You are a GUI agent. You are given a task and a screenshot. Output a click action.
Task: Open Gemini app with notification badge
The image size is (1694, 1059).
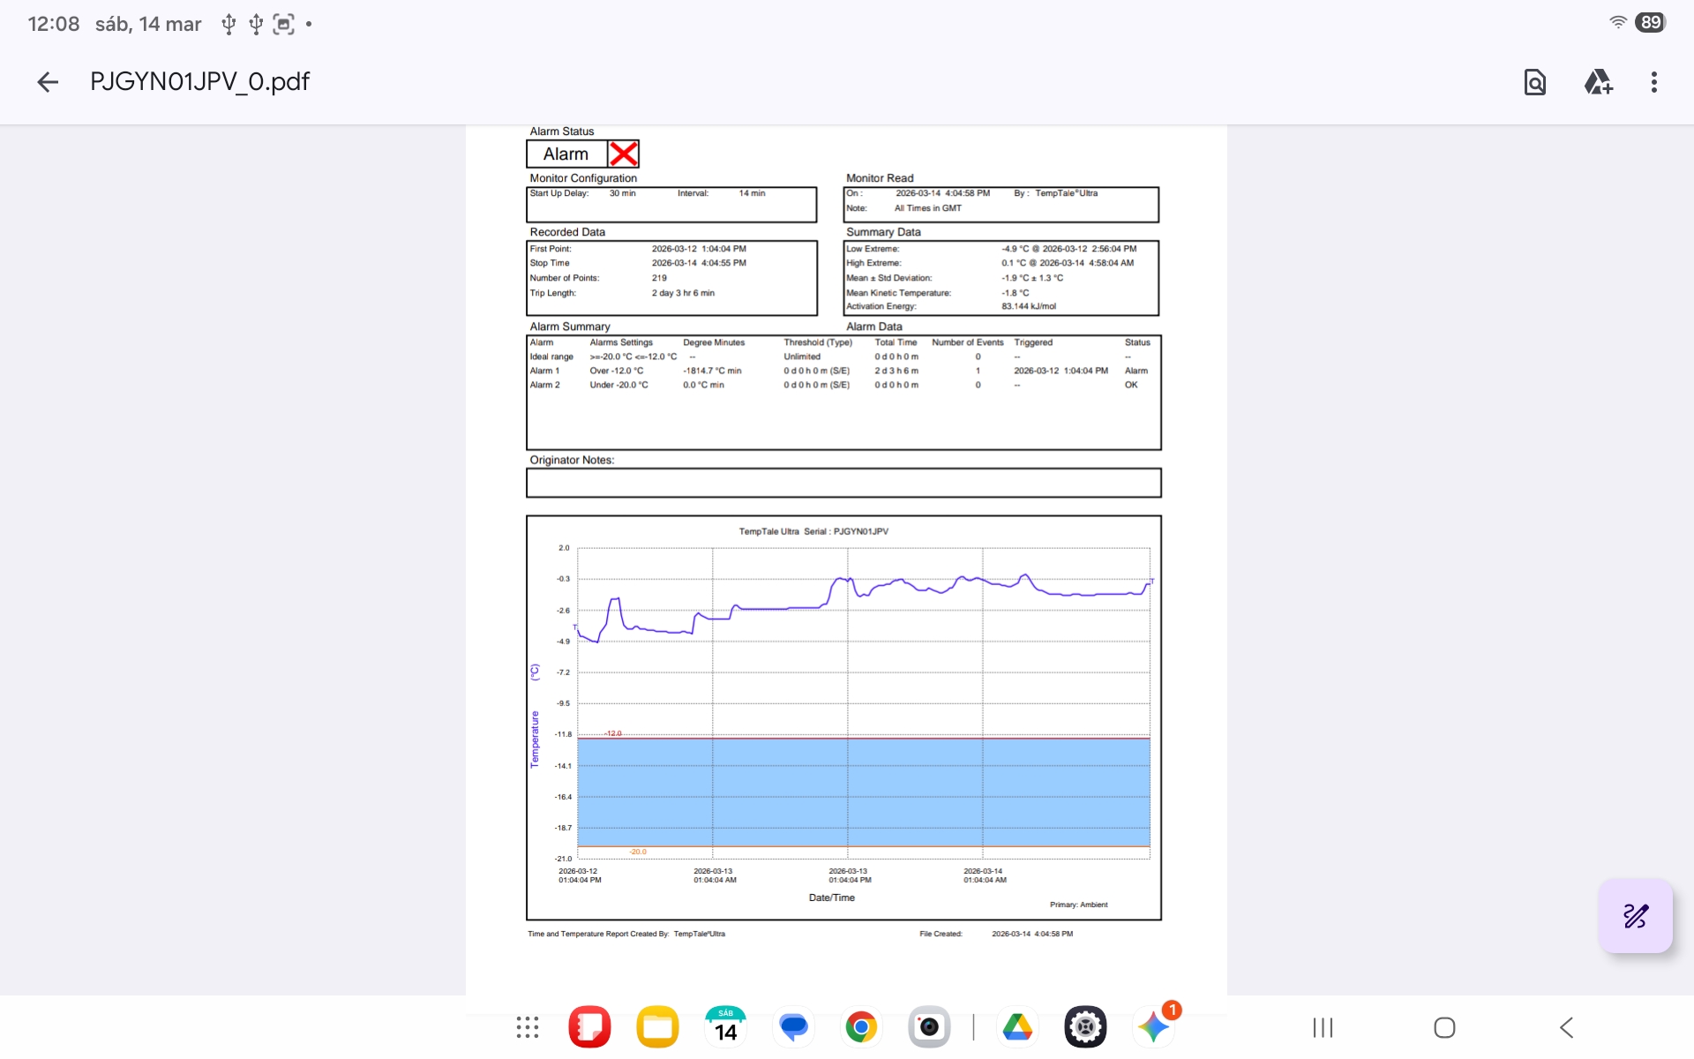(x=1153, y=1027)
